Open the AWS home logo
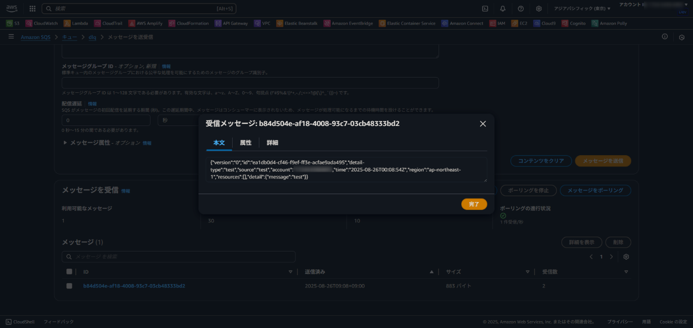 (11, 8)
